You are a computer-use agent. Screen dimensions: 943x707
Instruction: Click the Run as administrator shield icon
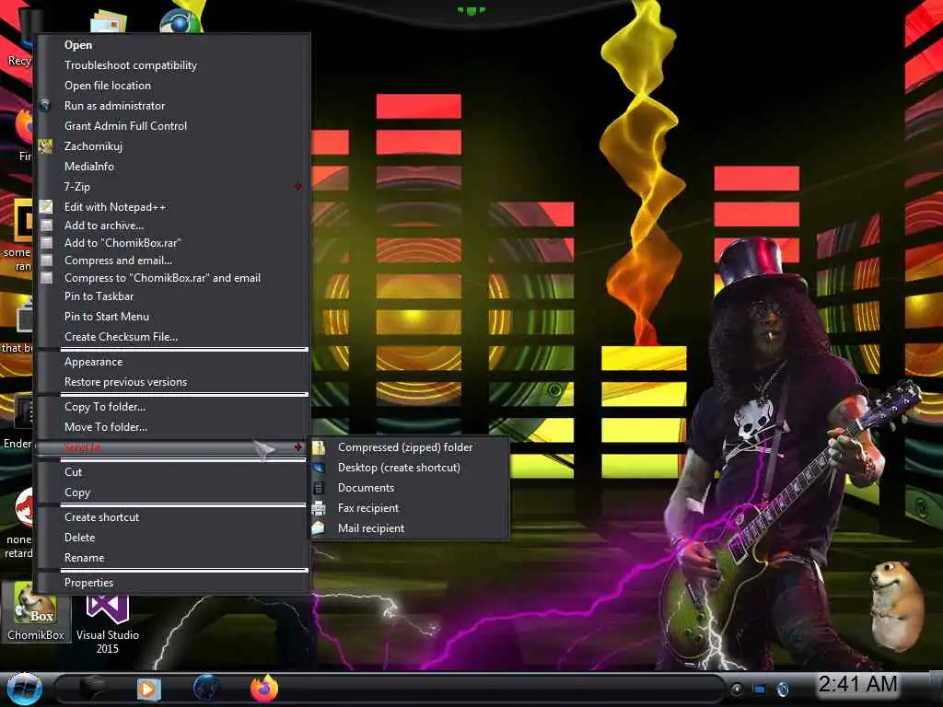(x=45, y=106)
